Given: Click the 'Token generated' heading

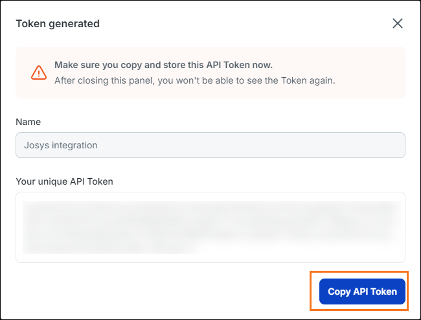Looking at the screenshot, I should click(x=58, y=23).
